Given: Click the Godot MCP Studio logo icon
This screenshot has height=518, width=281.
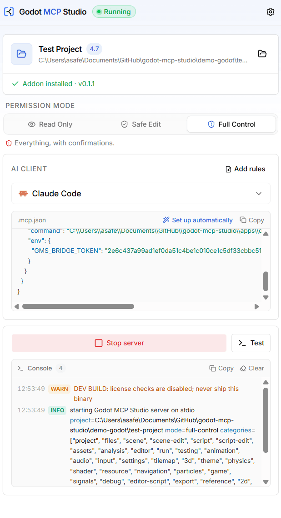Looking at the screenshot, I should (9, 11).
